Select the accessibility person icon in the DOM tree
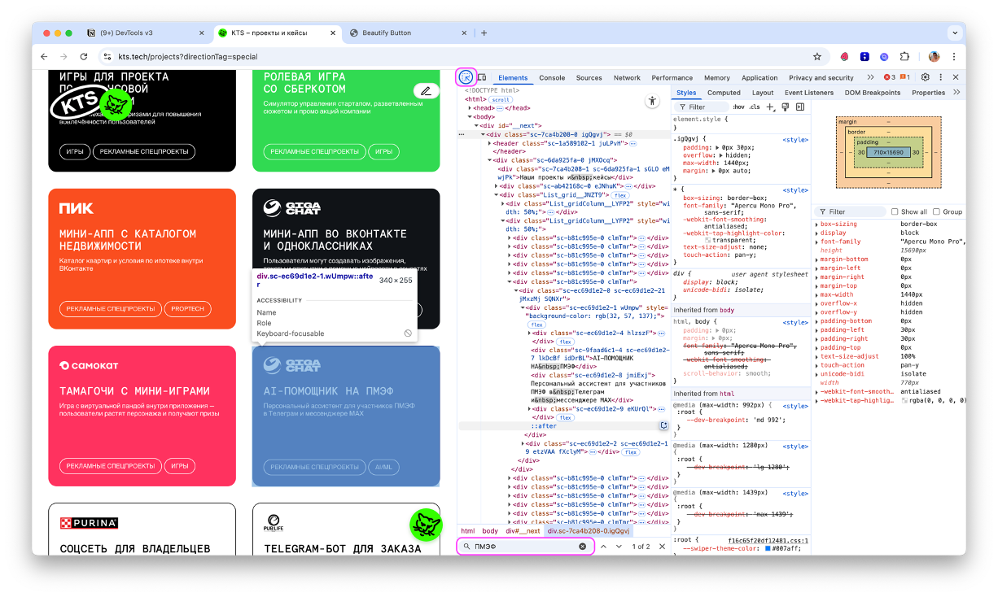998x597 pixels. 653,99
